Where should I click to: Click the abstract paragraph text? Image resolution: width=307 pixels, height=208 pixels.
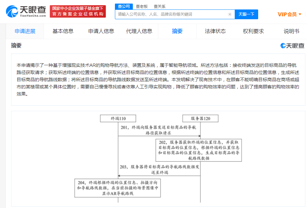158,80
